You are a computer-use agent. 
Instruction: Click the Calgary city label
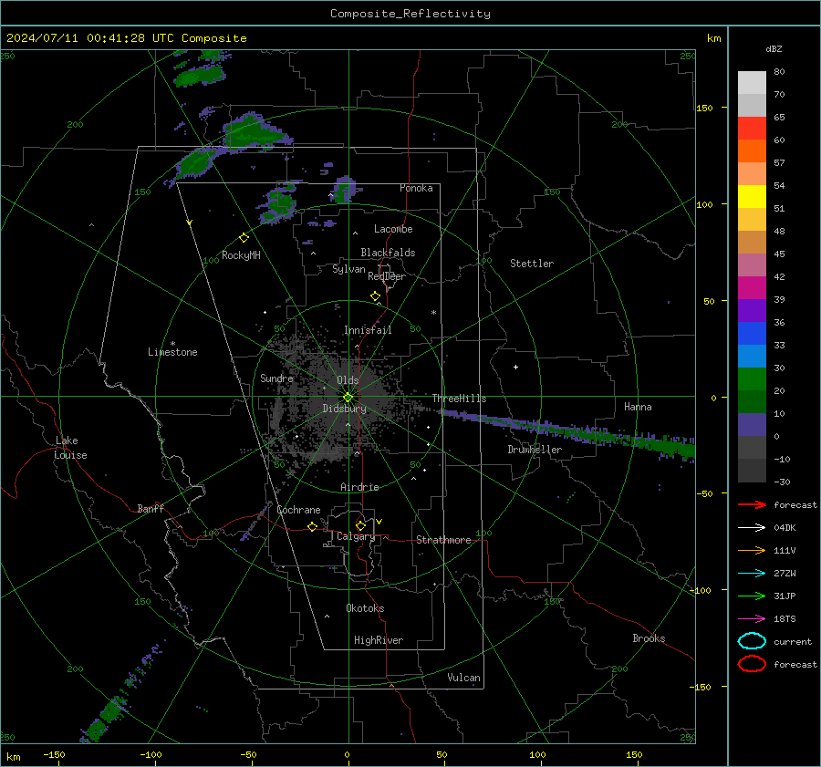point(356,536)
